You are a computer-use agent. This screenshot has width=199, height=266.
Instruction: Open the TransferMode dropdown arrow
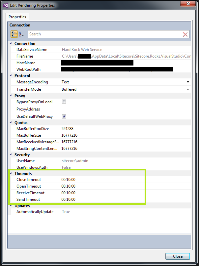[x=188, y=89]
